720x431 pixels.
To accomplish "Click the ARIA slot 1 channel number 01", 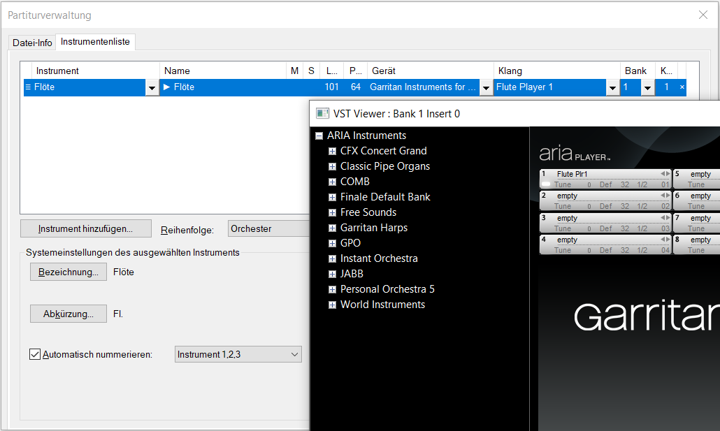I will click(665, 184).
